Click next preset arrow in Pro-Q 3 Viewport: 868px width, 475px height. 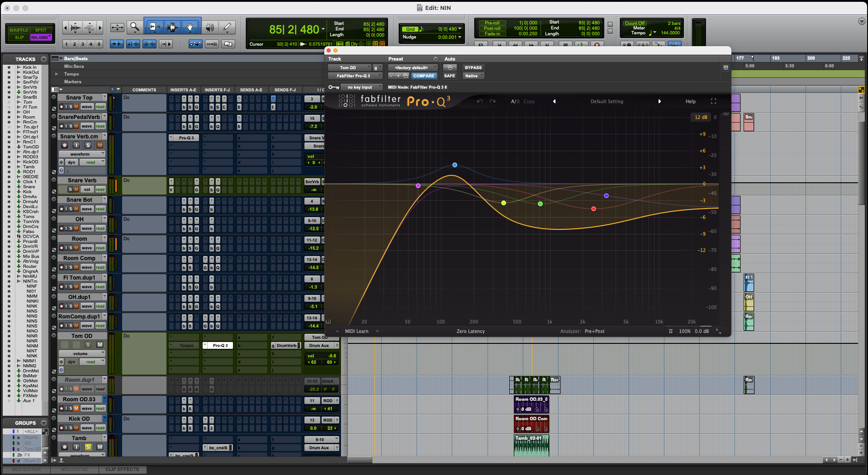pos(659,101)
